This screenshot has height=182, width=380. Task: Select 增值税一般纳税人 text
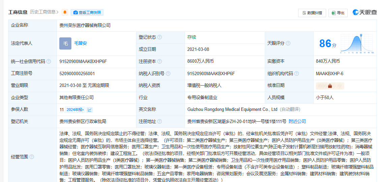click(204, 85)
